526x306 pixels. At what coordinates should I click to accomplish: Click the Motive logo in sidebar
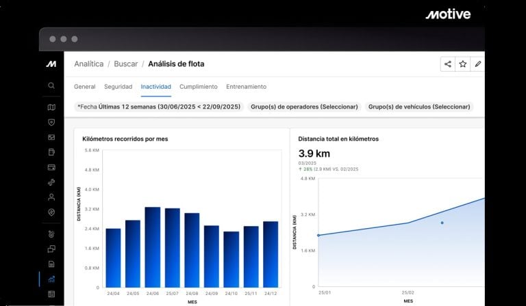tap(51, 64)
